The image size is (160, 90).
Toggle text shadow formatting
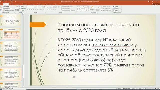coord(33,10)
